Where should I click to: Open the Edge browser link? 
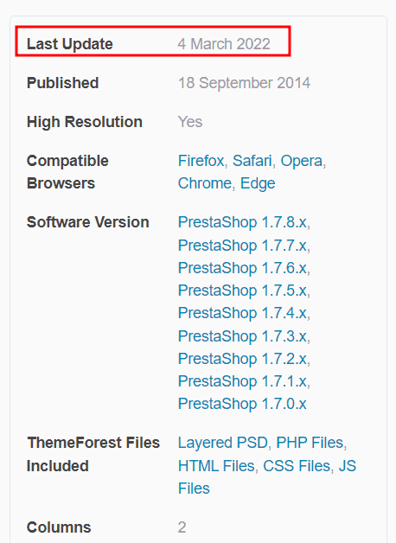point(258,183)
